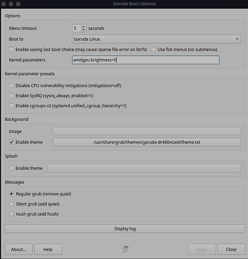Screen dimensions: 248x259
Task: Click the Help button
Action: coord(48,249)
